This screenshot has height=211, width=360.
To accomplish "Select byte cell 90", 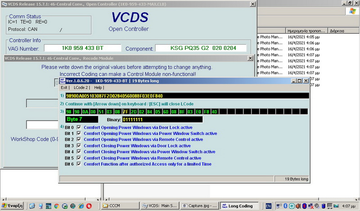I will click(76, 112).
